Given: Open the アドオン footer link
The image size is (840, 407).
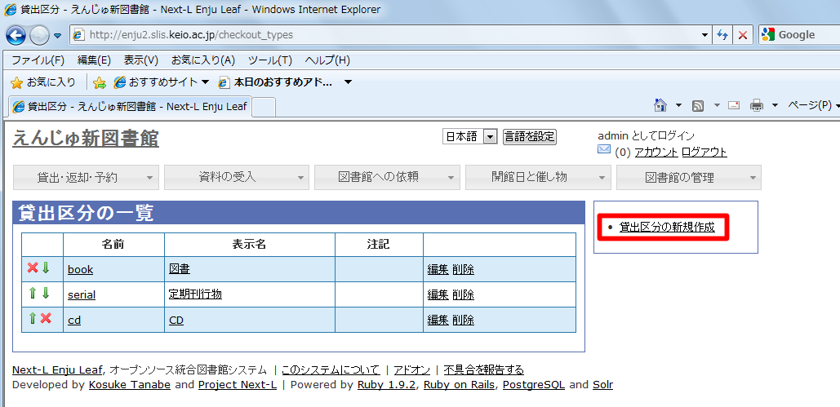Looking at the screenshot, I should (x=411, y=369).
